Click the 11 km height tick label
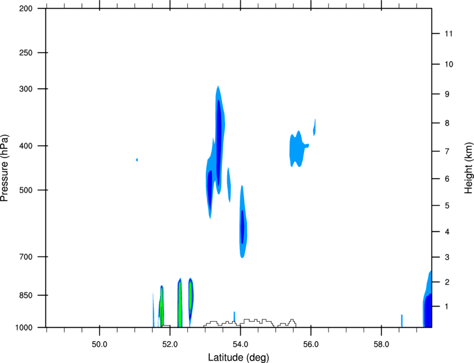474x363 pixels. click(448, 34)
